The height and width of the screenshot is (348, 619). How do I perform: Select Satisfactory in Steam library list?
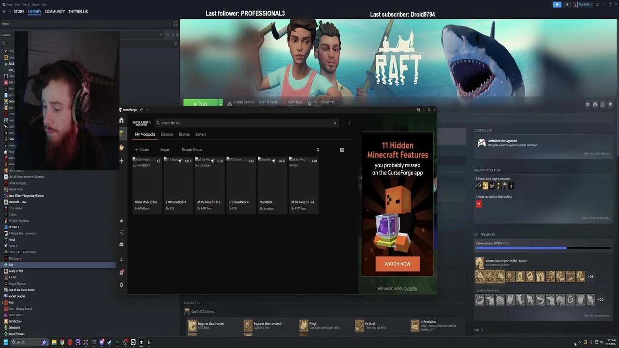point(15,321)
